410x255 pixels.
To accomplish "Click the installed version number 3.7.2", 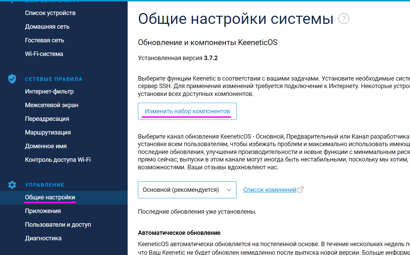I will pyautogui.click(x=211, y=58).
